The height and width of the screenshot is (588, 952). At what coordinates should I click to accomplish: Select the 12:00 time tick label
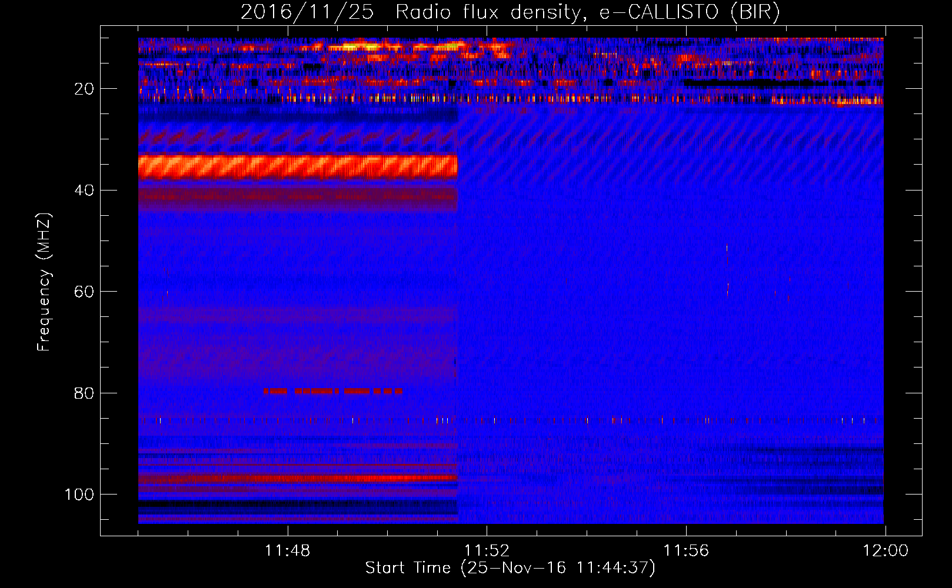(x=886, y=551)
